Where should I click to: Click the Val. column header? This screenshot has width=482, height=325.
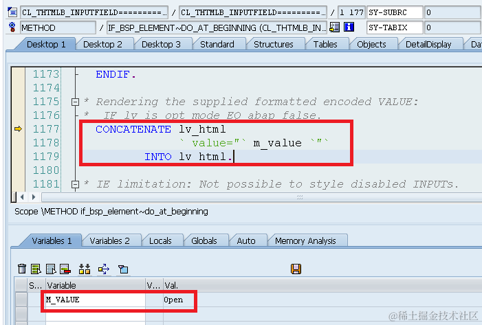tap(322, 285)
